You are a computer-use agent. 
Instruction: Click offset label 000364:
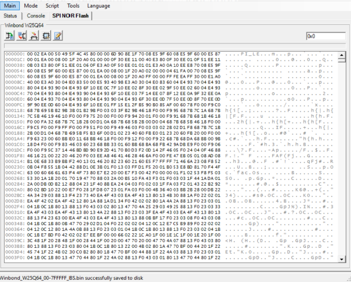pyautogui.click(x=15, y=229)
